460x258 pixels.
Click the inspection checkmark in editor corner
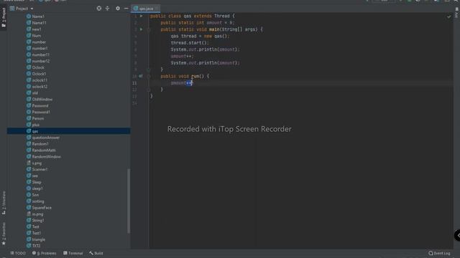[448, 17]
